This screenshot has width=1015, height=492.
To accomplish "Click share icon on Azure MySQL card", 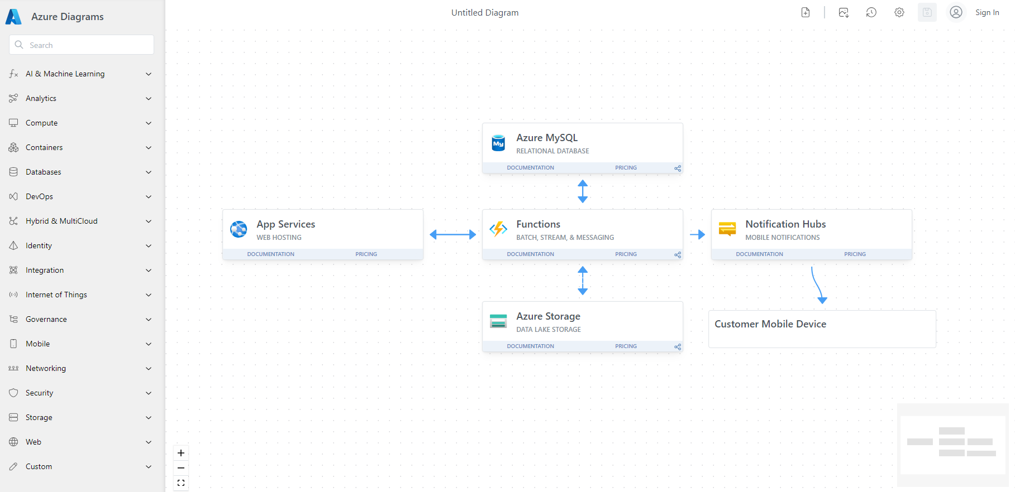I will coord(678,168).
